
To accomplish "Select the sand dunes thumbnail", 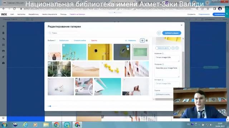I will coord(86,69).
